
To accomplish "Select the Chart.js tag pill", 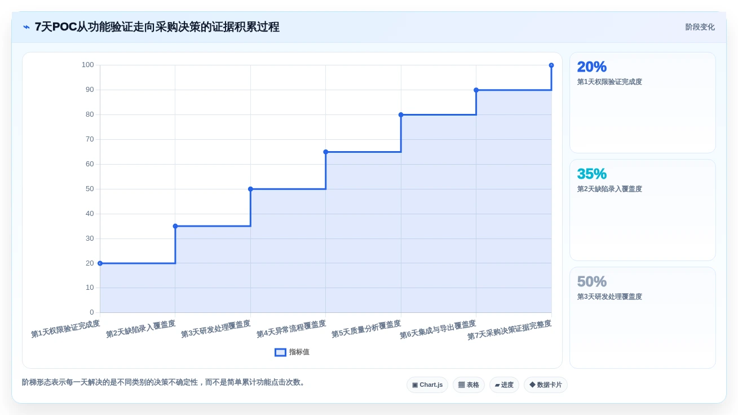I will point(427,385).
